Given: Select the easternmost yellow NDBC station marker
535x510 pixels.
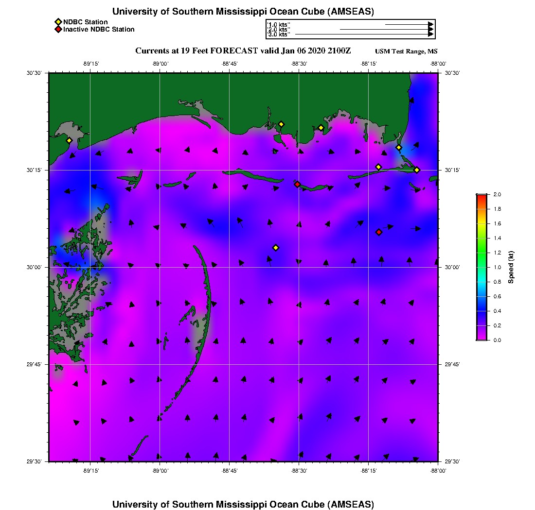Looking at the screenshot, I should [x=417, y=170].
